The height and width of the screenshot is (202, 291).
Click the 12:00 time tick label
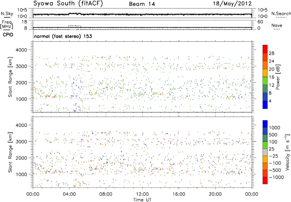(142, 194)
